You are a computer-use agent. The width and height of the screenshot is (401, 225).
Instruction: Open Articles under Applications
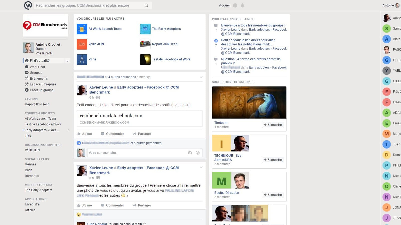[30, 210]
